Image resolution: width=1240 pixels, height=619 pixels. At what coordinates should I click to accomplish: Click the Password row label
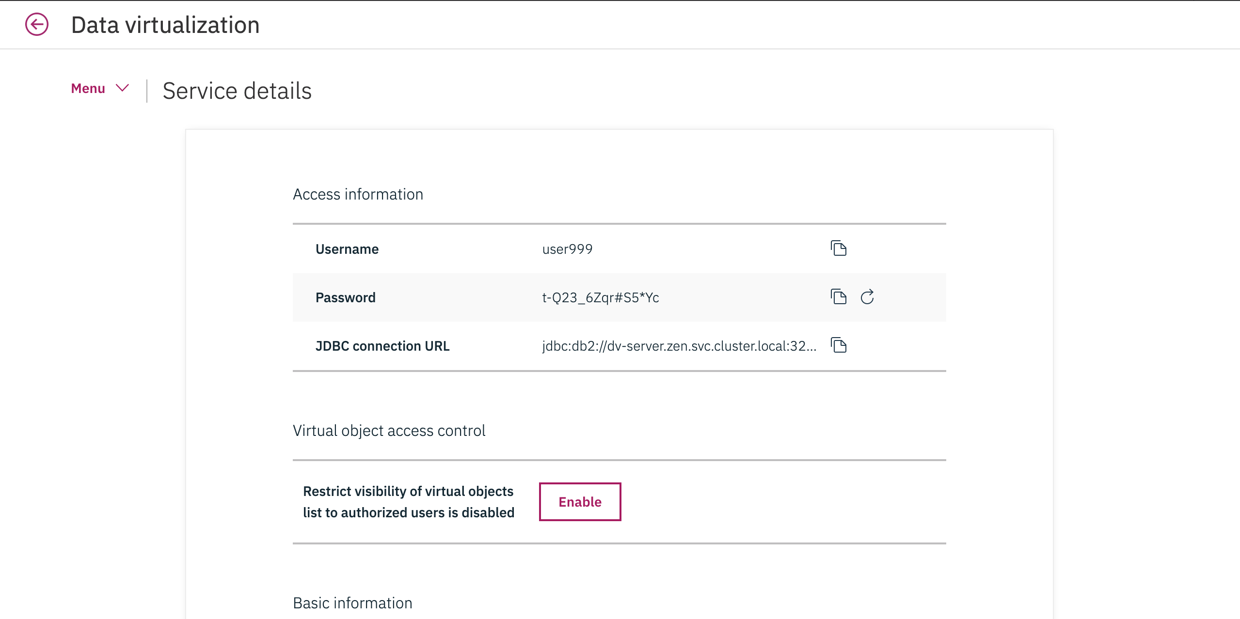[345, 297]
